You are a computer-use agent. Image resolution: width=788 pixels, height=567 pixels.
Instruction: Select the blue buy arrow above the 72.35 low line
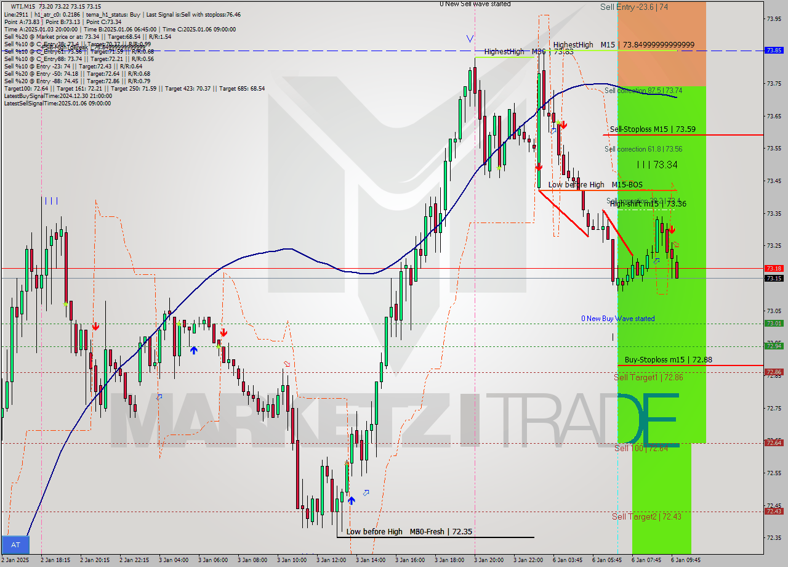[x=351, y=500]
